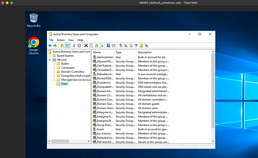Expand the Computers container
The height and width of the screenshot is (158, 258).
point(54,68)
